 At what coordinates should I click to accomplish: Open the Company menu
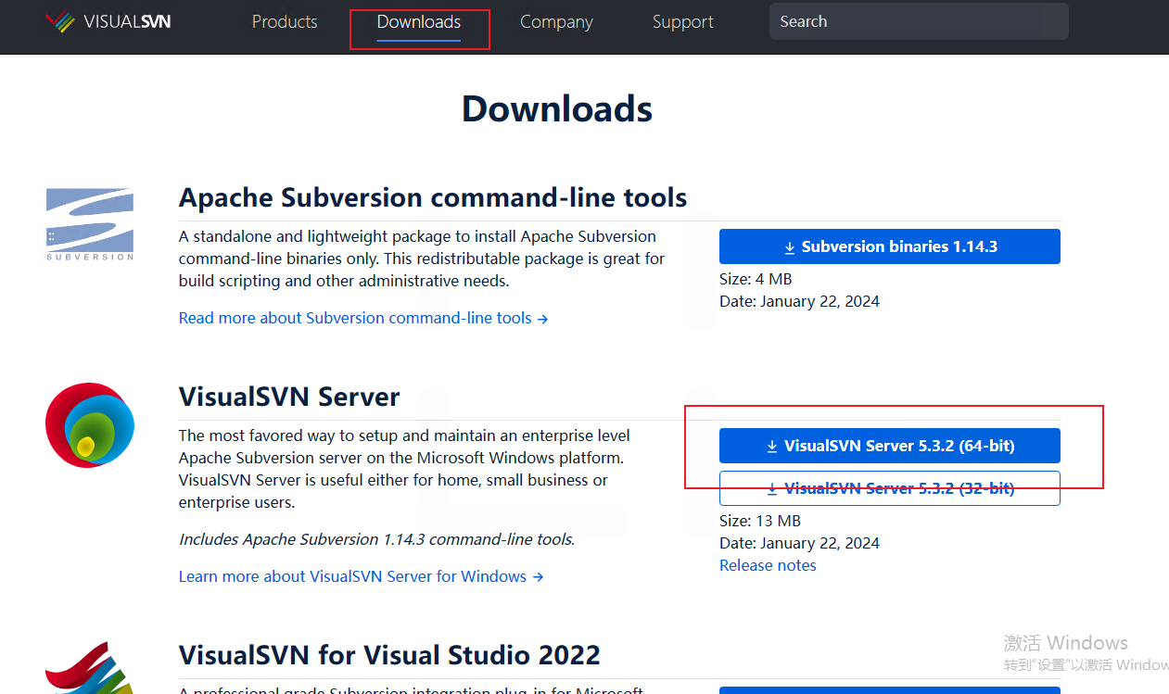point(556,22)
